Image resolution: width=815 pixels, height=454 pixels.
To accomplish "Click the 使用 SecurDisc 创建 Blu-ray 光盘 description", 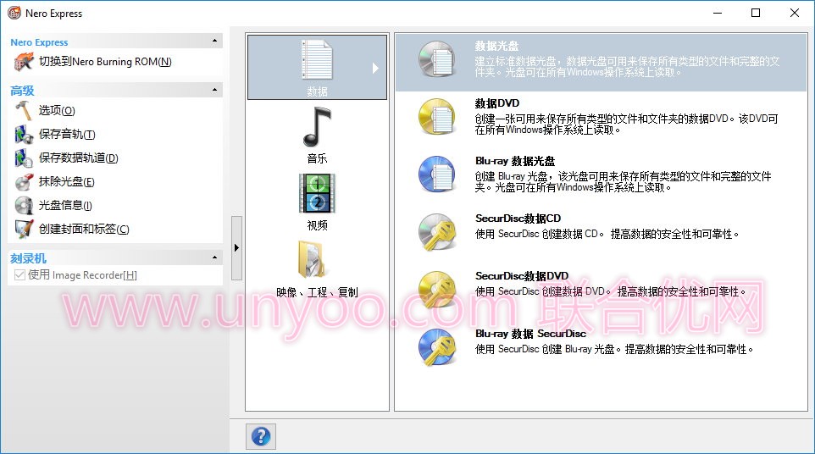I will click(x=614, y=350).
